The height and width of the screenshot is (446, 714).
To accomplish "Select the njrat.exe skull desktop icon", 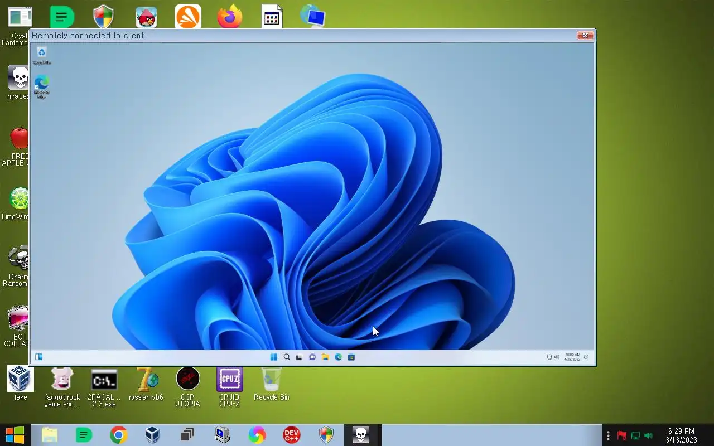I will click(18, 83).
